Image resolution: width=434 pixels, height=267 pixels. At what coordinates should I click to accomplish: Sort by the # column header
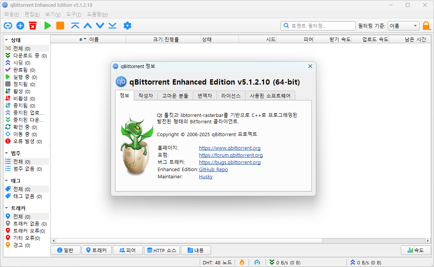pyautogui.click(x=69, y=39)
